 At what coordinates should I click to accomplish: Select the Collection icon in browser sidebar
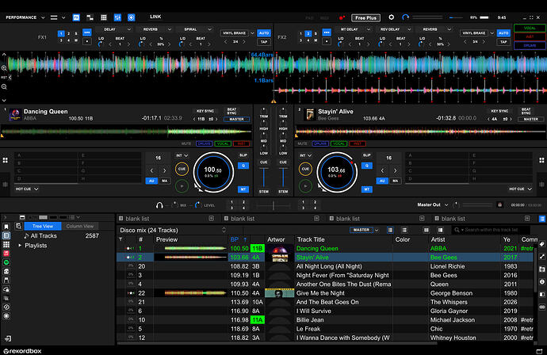[x=6, y=235]
